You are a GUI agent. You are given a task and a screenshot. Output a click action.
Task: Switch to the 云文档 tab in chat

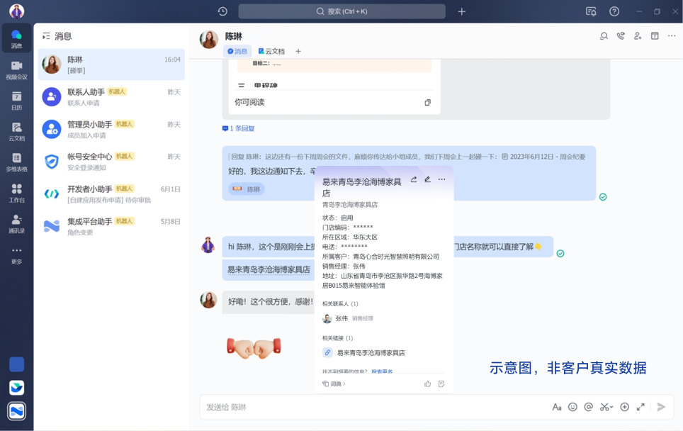pos(271,52)
